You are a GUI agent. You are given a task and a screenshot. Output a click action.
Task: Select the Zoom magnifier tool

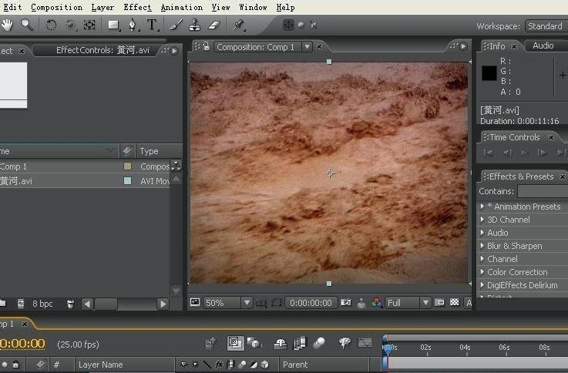pos(27,25)
